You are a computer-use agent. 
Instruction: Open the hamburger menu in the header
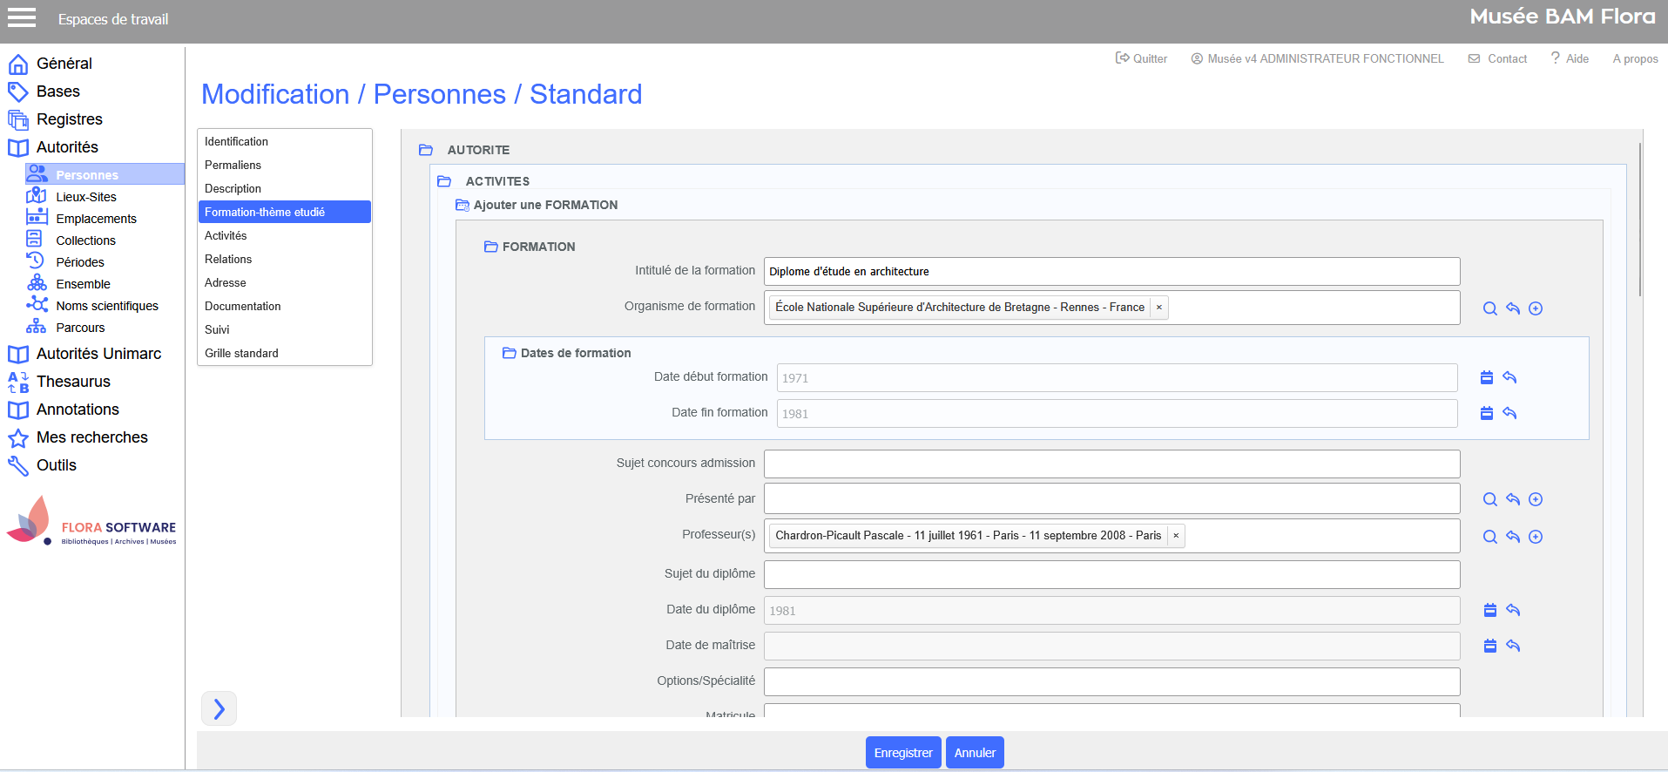(22, 18)
